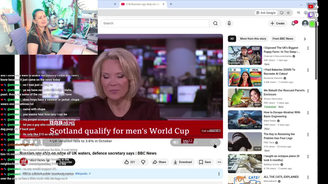Show more filter chips with right chevron
This screenshot has height=184, width=328.
click(x=305, y=39)
